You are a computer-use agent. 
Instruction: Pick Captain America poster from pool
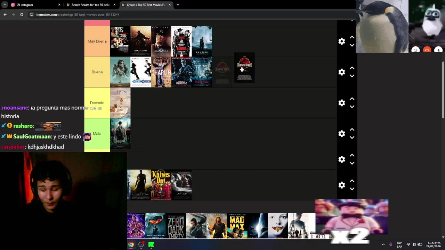(196, 226)
